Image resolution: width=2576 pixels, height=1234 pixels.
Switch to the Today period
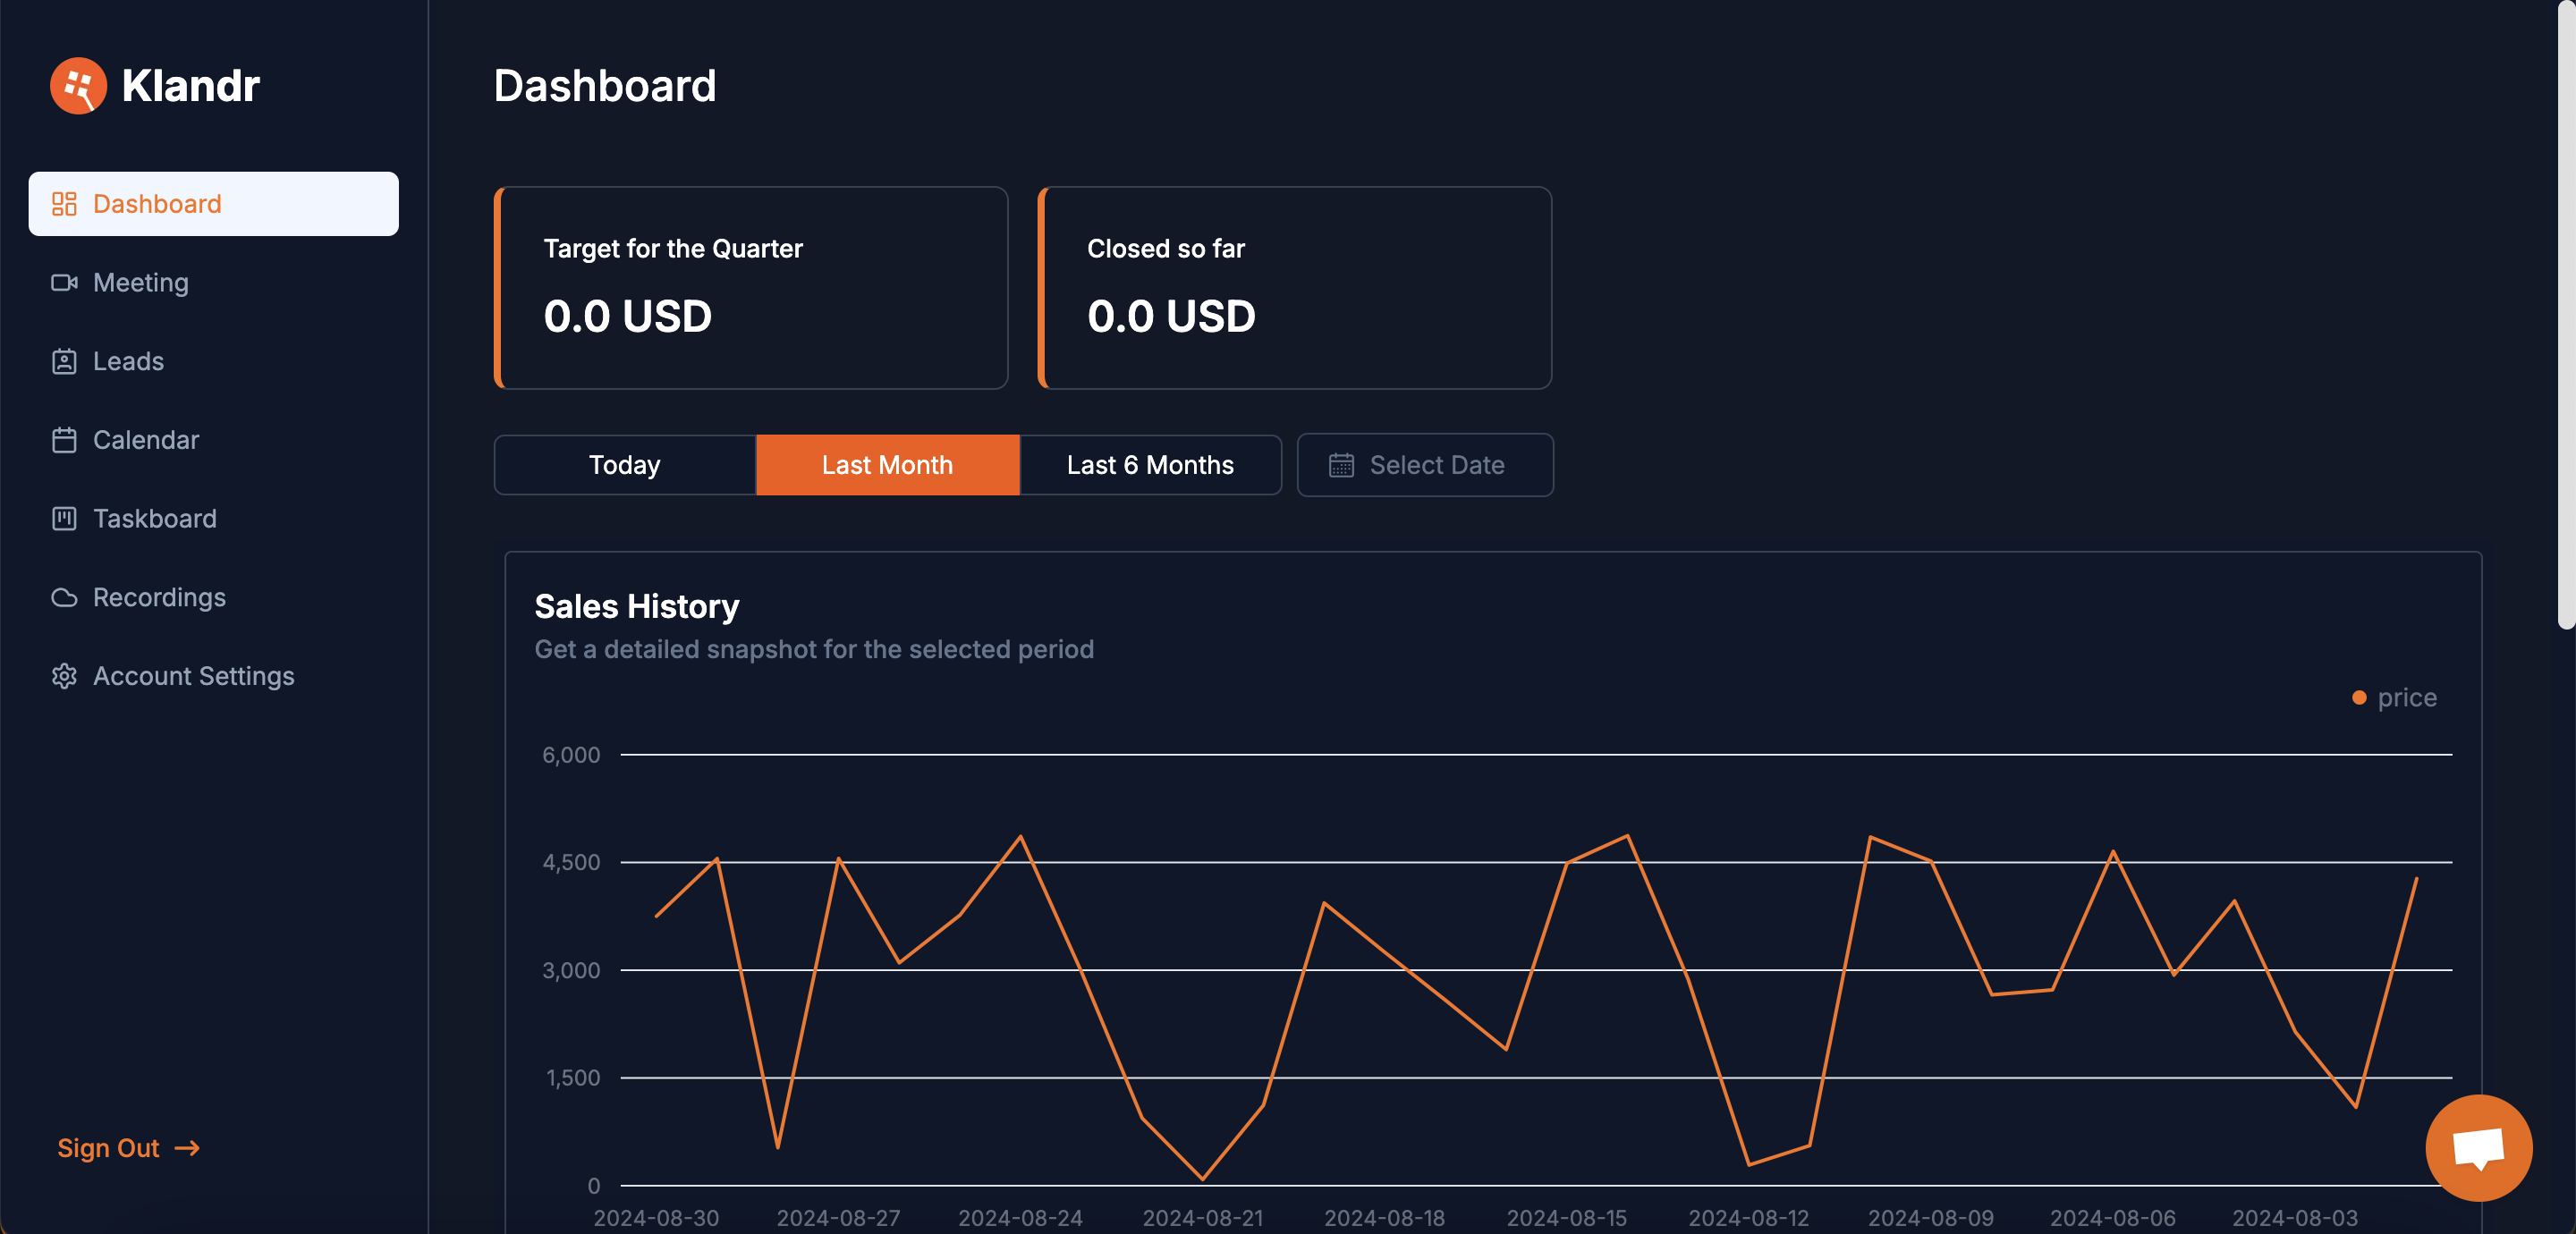click(x=624, y=465)
